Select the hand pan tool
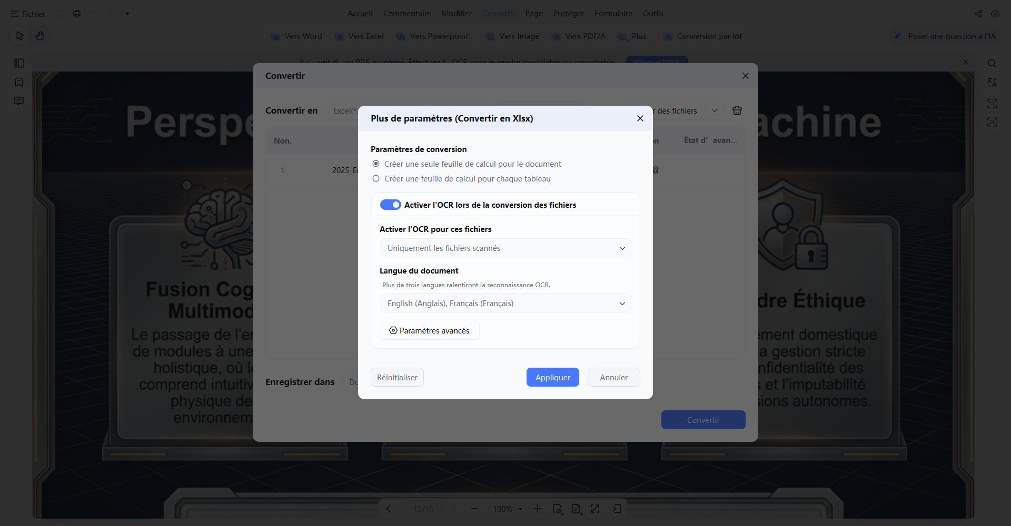 point(39,36)
